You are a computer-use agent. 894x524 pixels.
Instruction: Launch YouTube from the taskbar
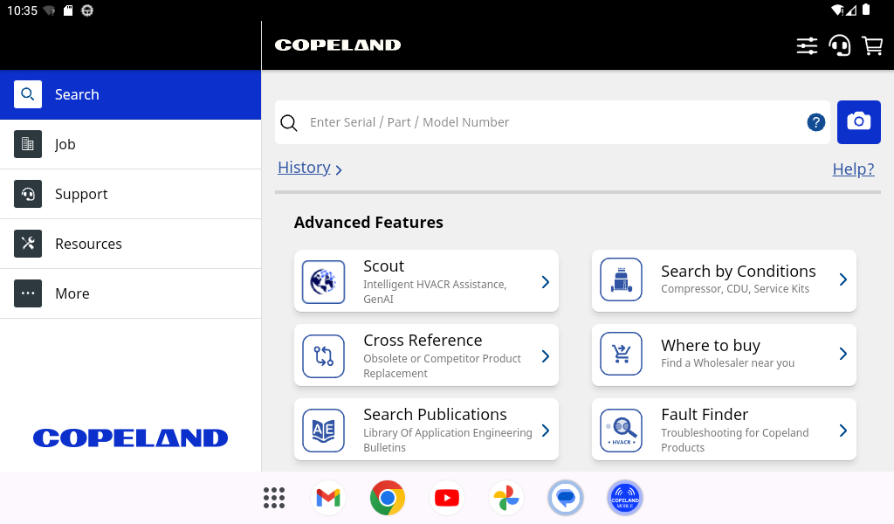pyautogui.click(x=447, y=498)
